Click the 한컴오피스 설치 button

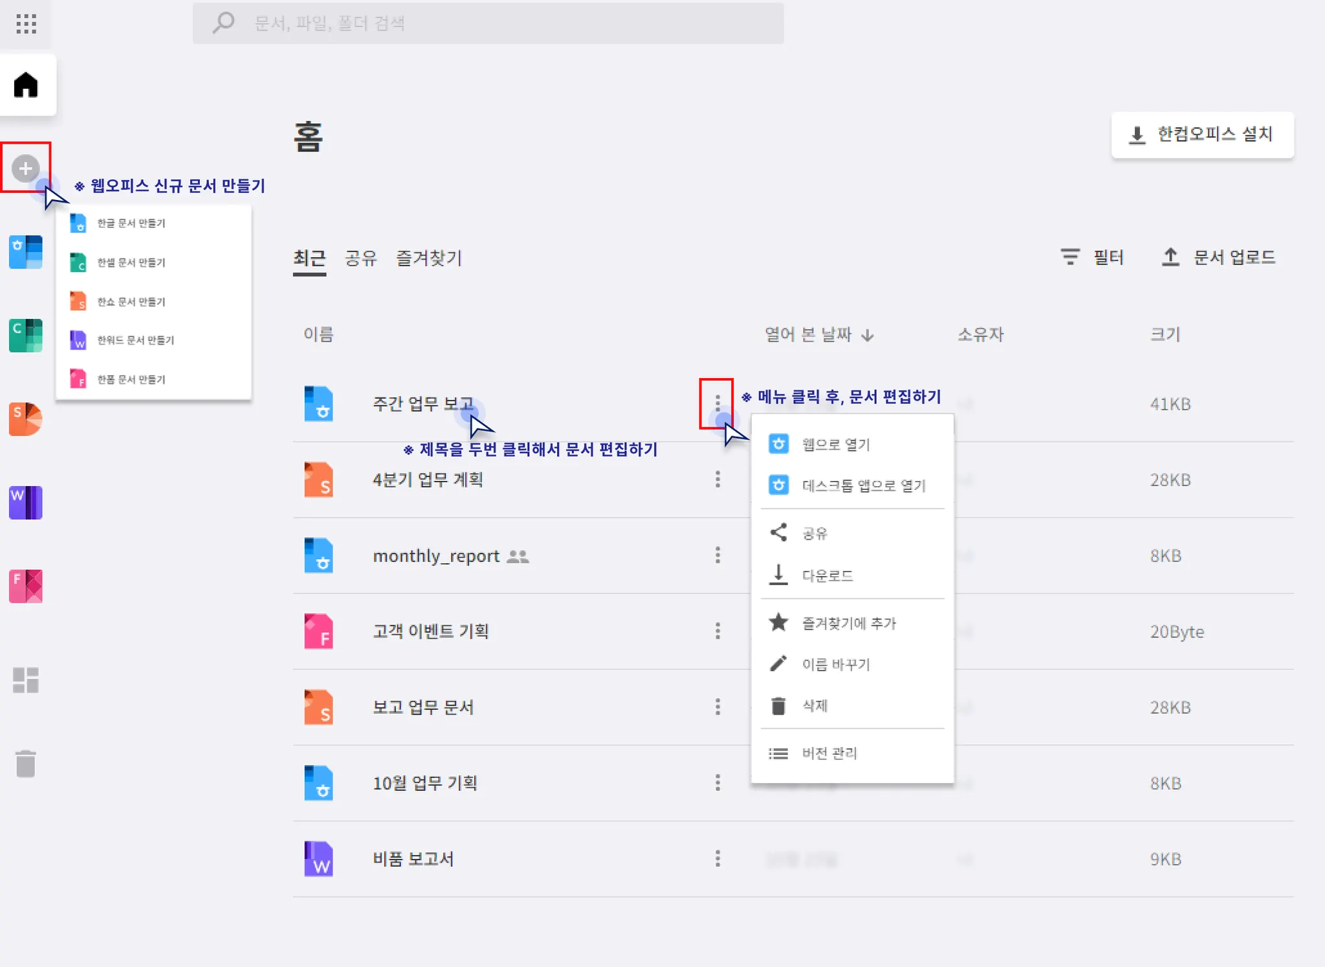pyautogui.click(x=1202, y=135)
